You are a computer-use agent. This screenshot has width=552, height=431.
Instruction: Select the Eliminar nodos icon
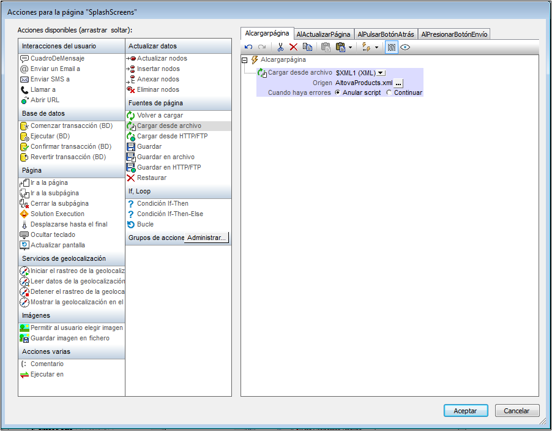coord(131,90)
